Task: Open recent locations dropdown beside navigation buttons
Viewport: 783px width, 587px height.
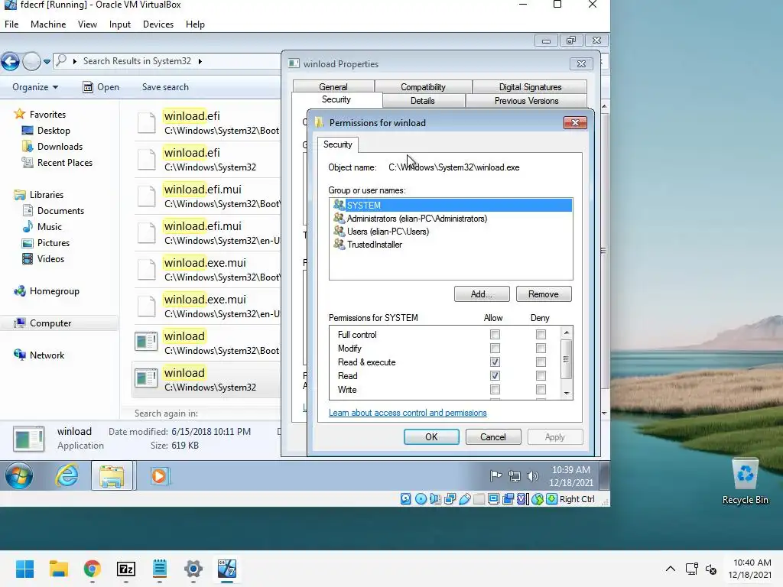Action: tap(47, 62)
